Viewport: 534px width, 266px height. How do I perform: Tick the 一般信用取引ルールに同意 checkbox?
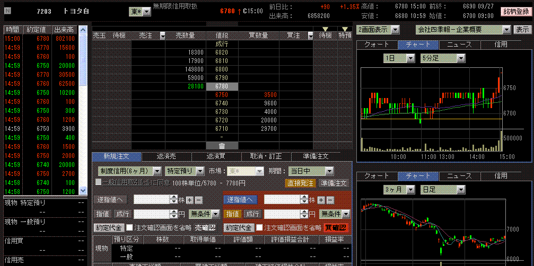click(98, 182)
